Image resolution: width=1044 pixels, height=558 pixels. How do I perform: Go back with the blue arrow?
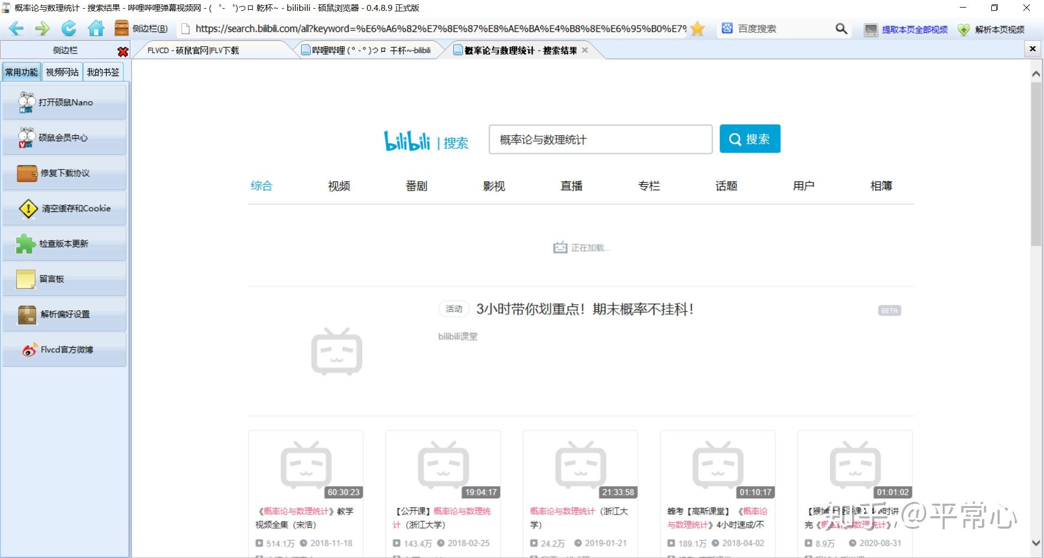point(16,28)
